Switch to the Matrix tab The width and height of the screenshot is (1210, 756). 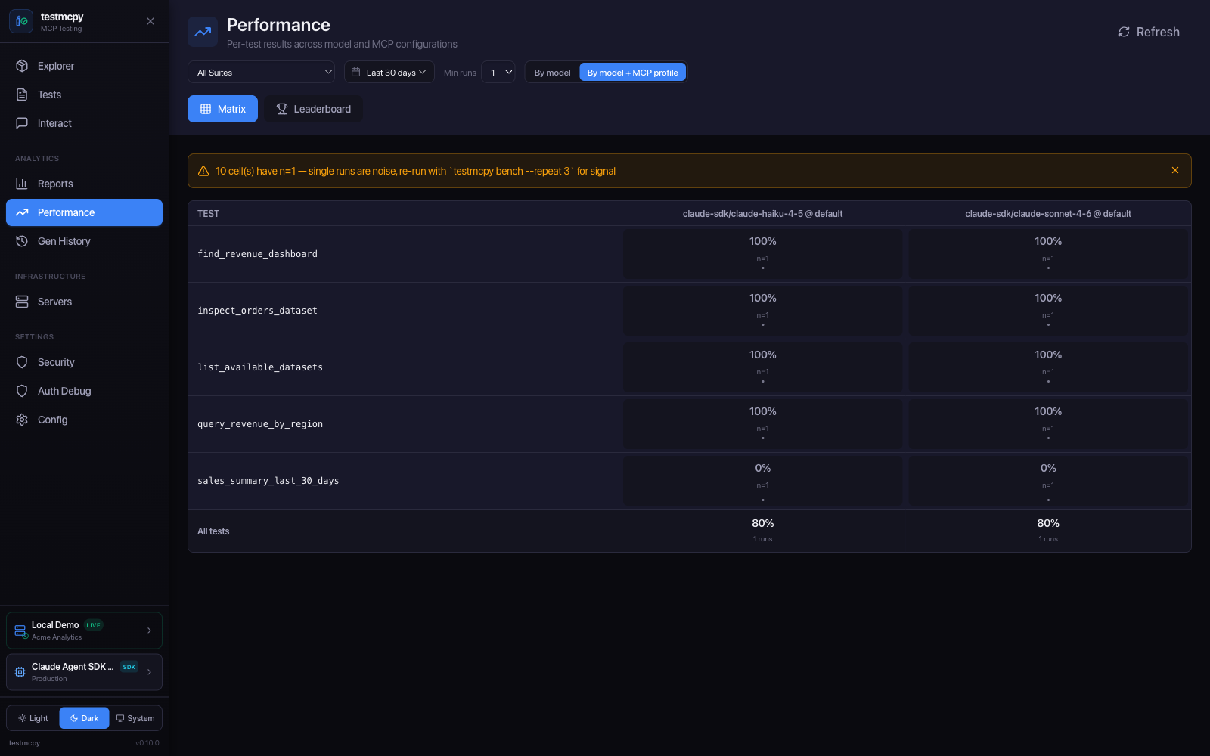(x=222, y=109)
